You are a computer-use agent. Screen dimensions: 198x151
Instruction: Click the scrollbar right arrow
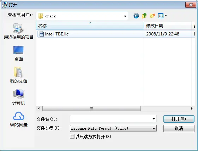click(x=192, y=108)
